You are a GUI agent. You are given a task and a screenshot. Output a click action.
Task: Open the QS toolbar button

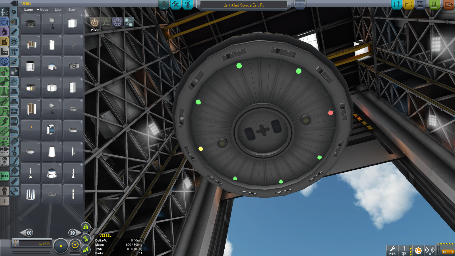tap(404, 251)
